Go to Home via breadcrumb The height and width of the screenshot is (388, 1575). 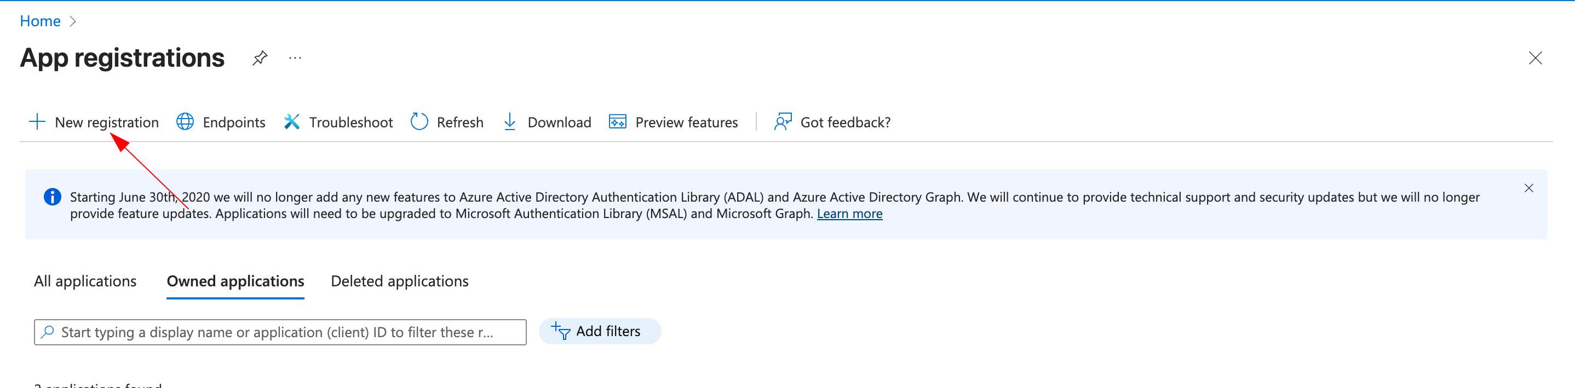coord(41,21)
